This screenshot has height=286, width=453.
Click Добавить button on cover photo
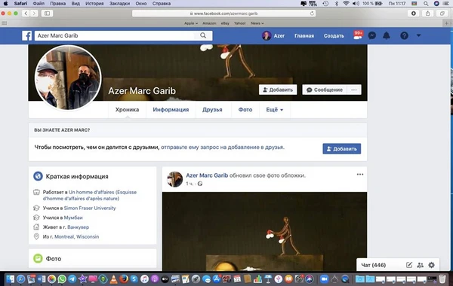(278, 90)
